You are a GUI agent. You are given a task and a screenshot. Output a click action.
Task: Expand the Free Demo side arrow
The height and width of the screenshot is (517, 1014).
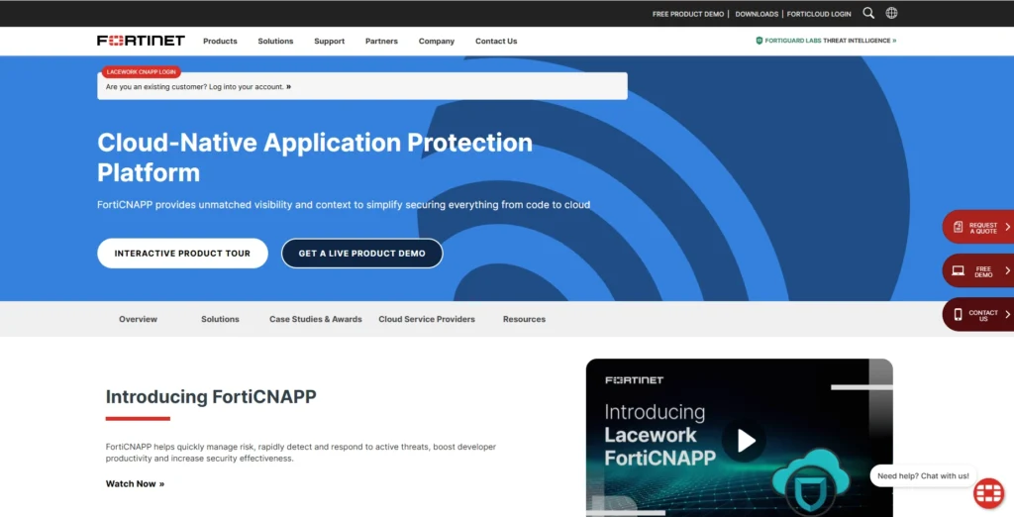[x=1007, y=270]
